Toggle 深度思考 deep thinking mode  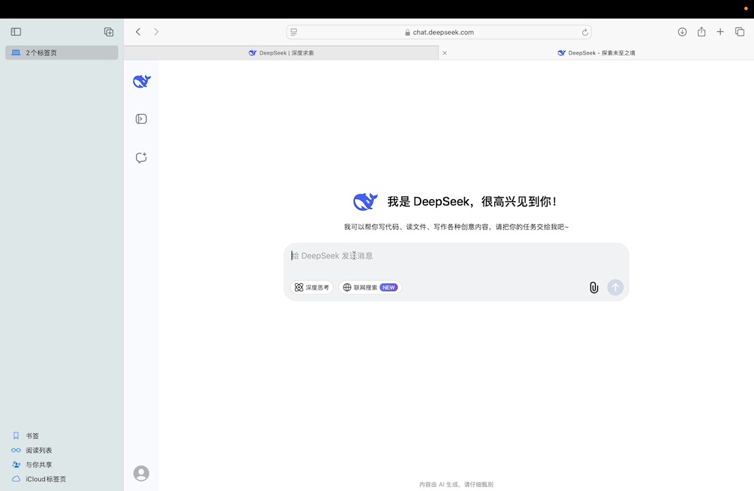pyautogui.click(x=312, y=287)
